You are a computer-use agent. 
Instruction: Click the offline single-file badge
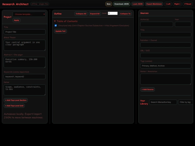click(40, 4)
